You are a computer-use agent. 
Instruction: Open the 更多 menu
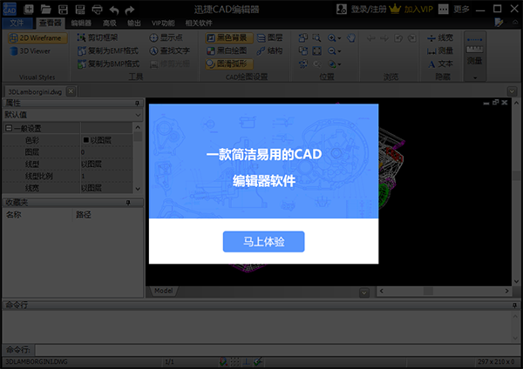point(453,9)
